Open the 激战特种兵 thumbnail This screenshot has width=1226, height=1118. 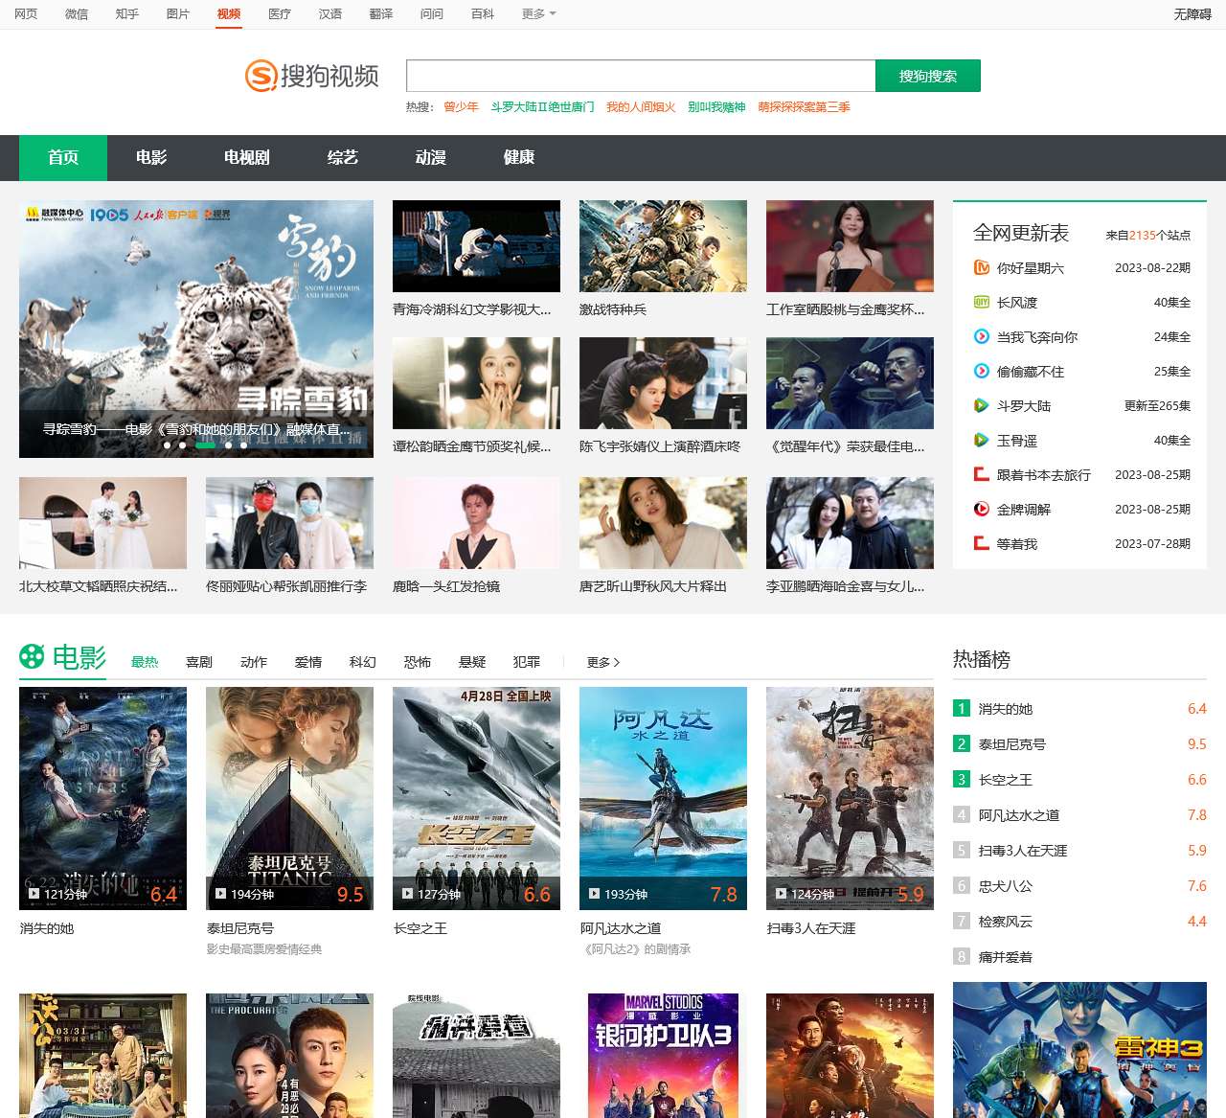click(x=663, y=246)
